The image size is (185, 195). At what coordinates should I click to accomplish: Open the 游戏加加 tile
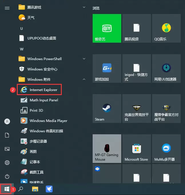(107, 68)
